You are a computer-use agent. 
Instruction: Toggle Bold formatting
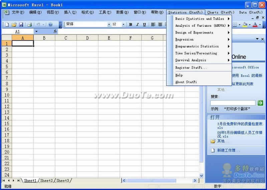click(x=130, y=24)
